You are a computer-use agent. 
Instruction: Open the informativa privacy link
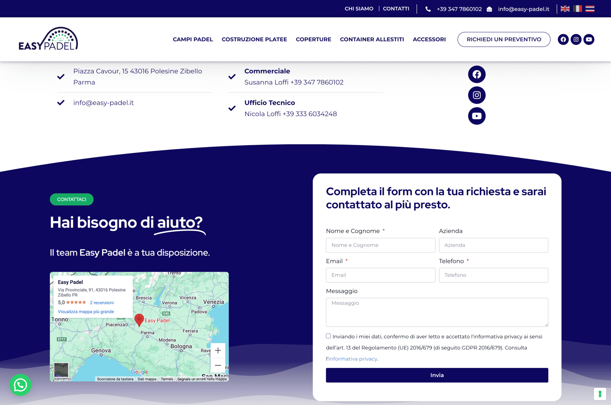point(353,359)
